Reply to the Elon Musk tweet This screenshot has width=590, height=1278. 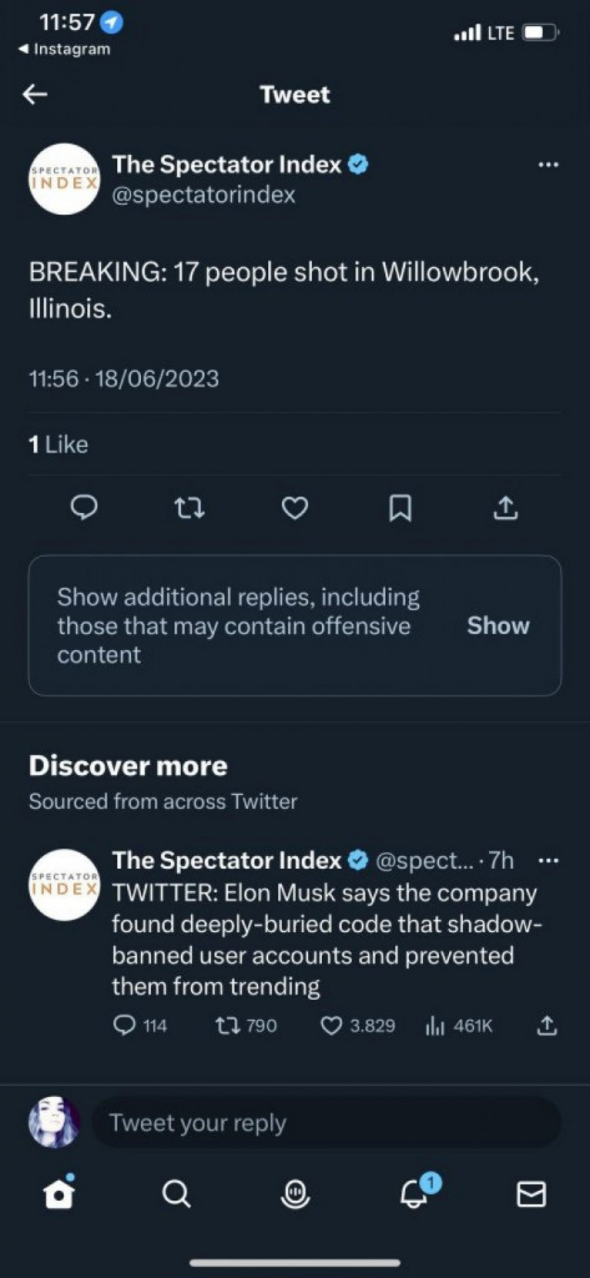pyautogui.click(x=125, y=1025)
